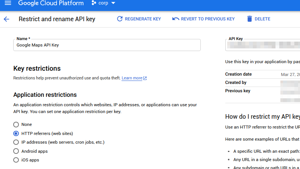Choose iOS apps restriction
The width and height of the screenshot is (300, 169).
pos(16,160)
